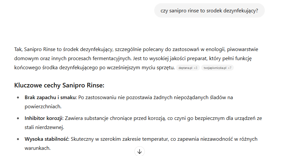Select the user question message bubble
Image resolution: width=300 pixels, height=156 pixels.
coord(209,10)
